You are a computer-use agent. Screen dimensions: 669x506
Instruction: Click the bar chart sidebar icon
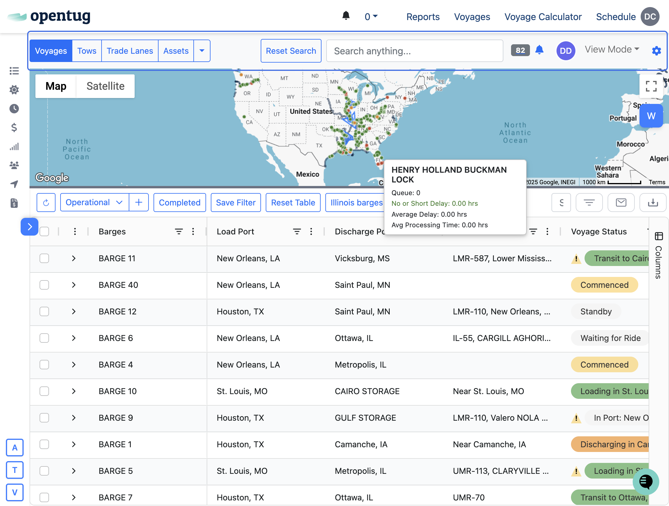click(x=14, y=147)
